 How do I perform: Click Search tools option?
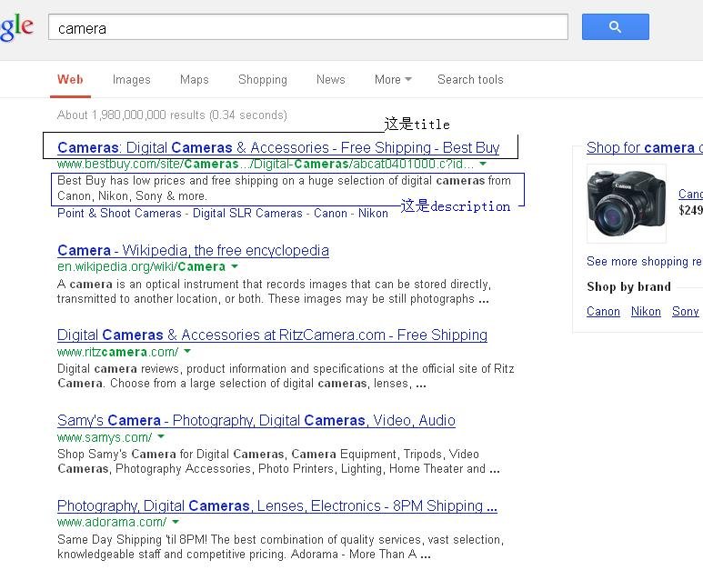(469, 80)
